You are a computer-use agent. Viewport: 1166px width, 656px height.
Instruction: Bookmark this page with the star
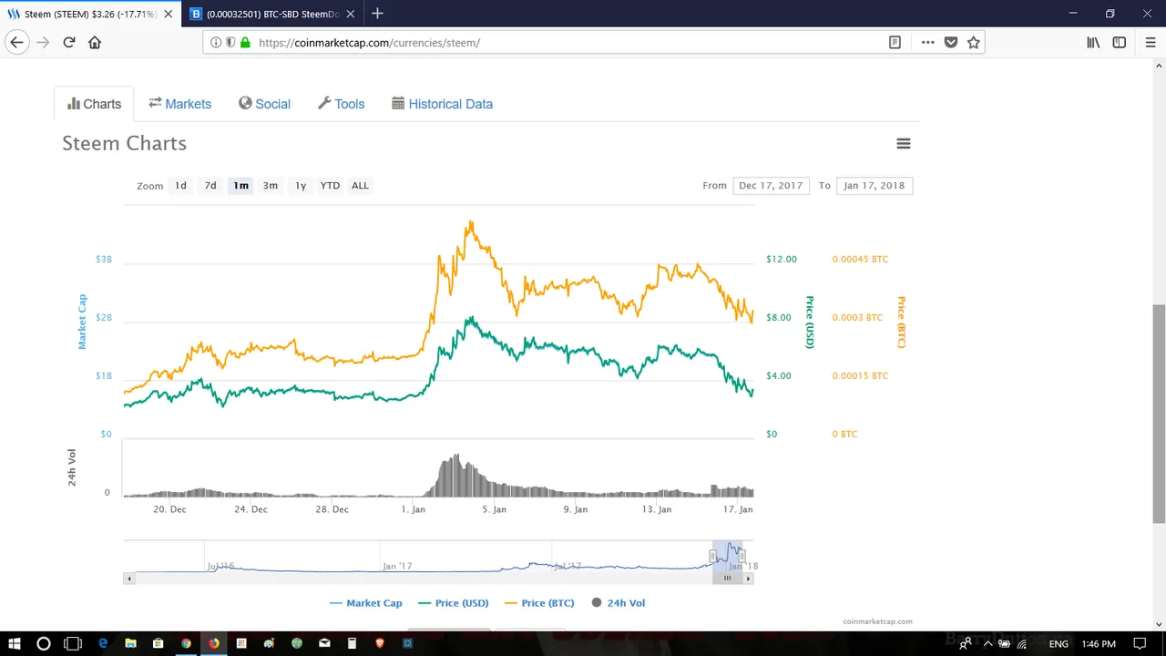click(974, 42)
